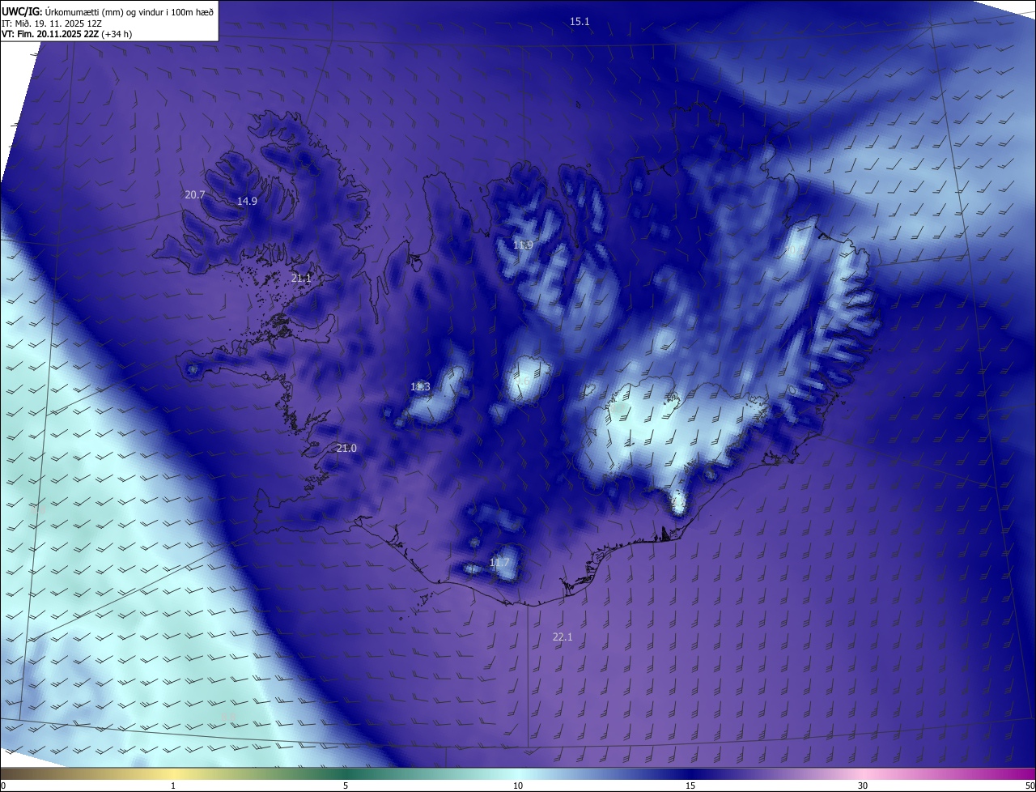Click the 10 tick label on the color scale
1036x792 pixels.
coord(518,786)
